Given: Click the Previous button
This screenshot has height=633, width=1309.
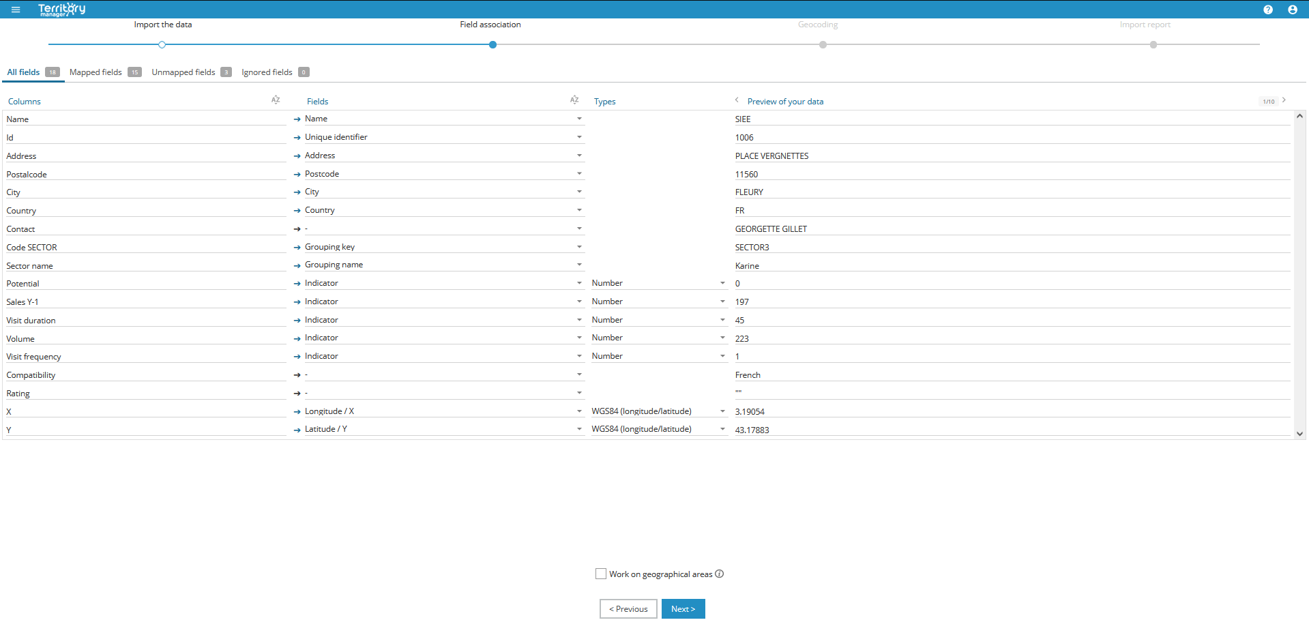Looking at the screenshot, I should click(628, 609).
